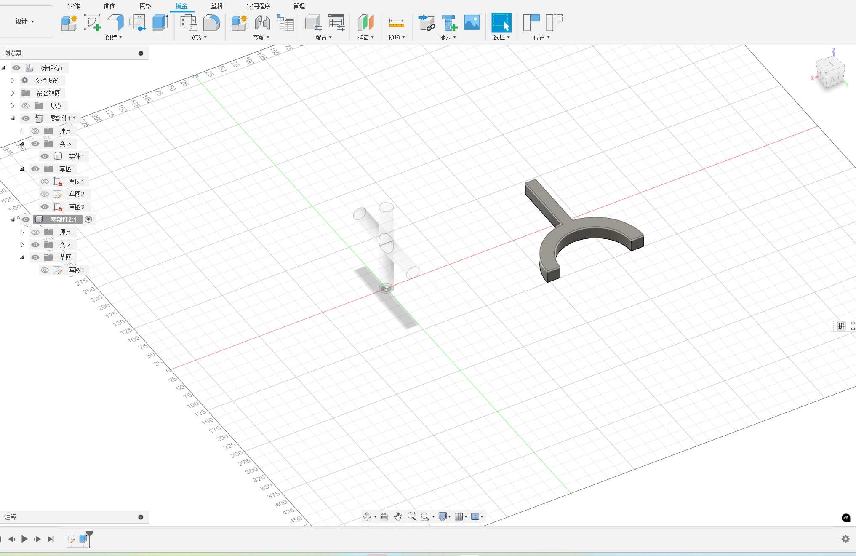This screenshot has width=856, height=556.
Task: Hide the 草图3 sketch
Action: (x=45, y=207)
